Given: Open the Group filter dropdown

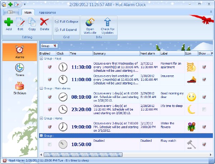Looking at the screenshot, I should pos(55,46).
